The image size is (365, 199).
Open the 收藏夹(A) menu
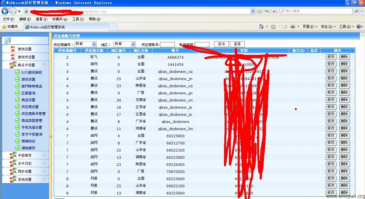(x=60, y=19)
